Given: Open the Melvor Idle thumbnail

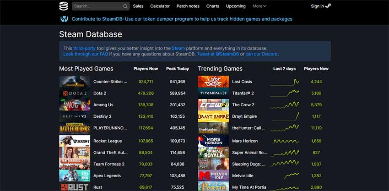Looking at the screenshot, I should (213, 175).
